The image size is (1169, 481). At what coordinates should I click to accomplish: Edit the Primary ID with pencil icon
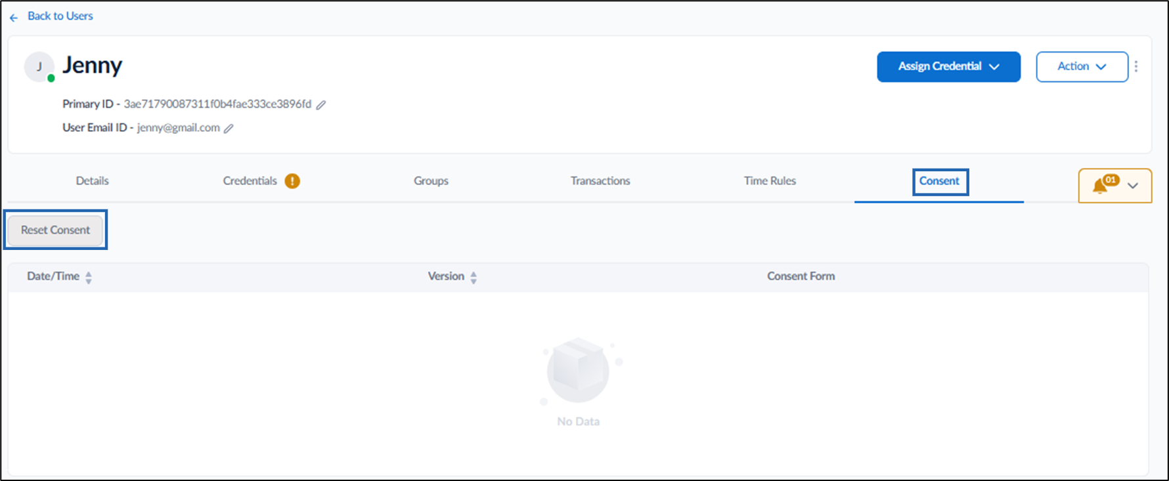tap(321, 105)
